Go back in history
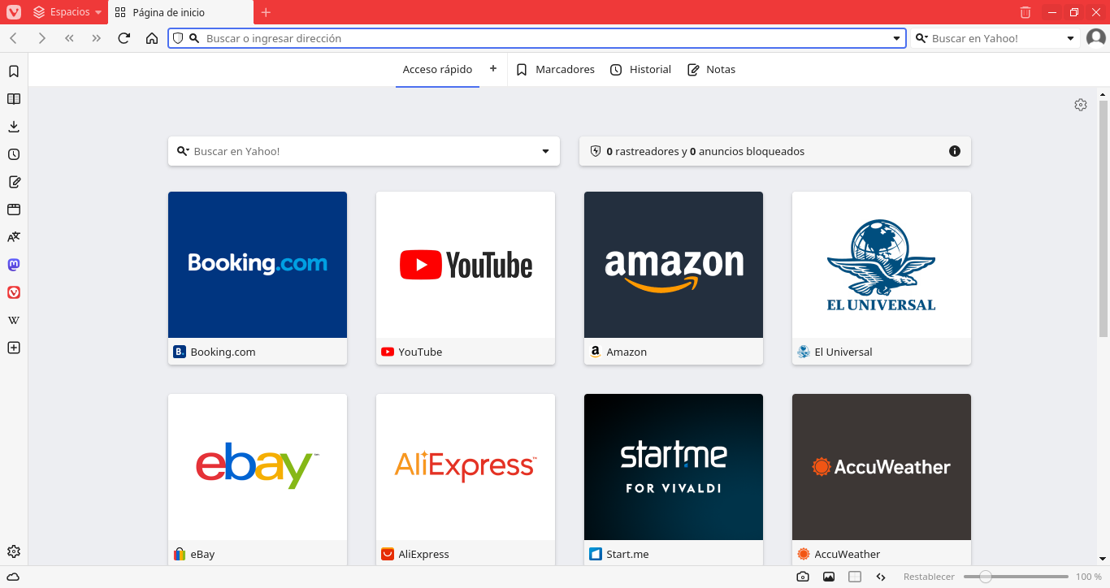Image resolution: width=1110 pixels, height=588 pixels. click(14, 38)
